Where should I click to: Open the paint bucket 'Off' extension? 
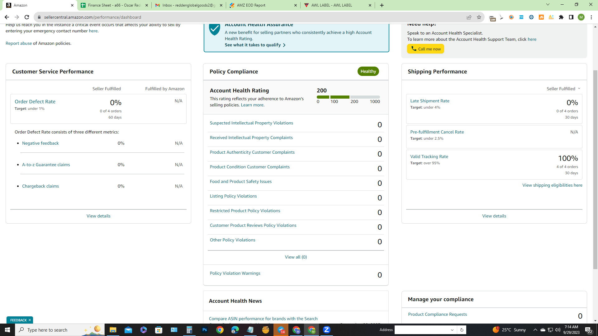pyautogui.click(x=492, y=18)
